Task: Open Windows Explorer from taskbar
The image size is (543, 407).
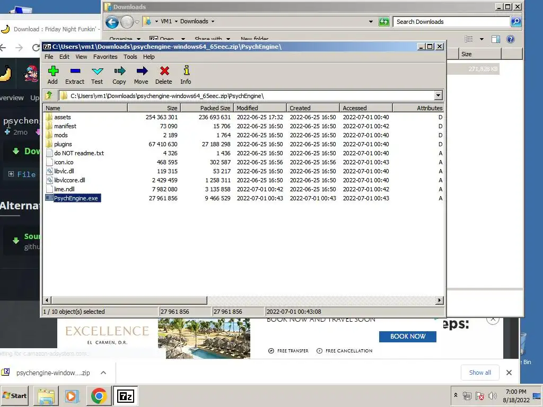Action: (x=46, y=396)
